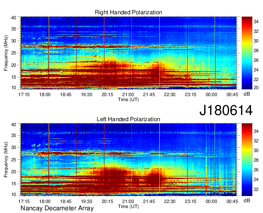Click the "26" dB tick on the bottom colorbar

tap(256, 170)
